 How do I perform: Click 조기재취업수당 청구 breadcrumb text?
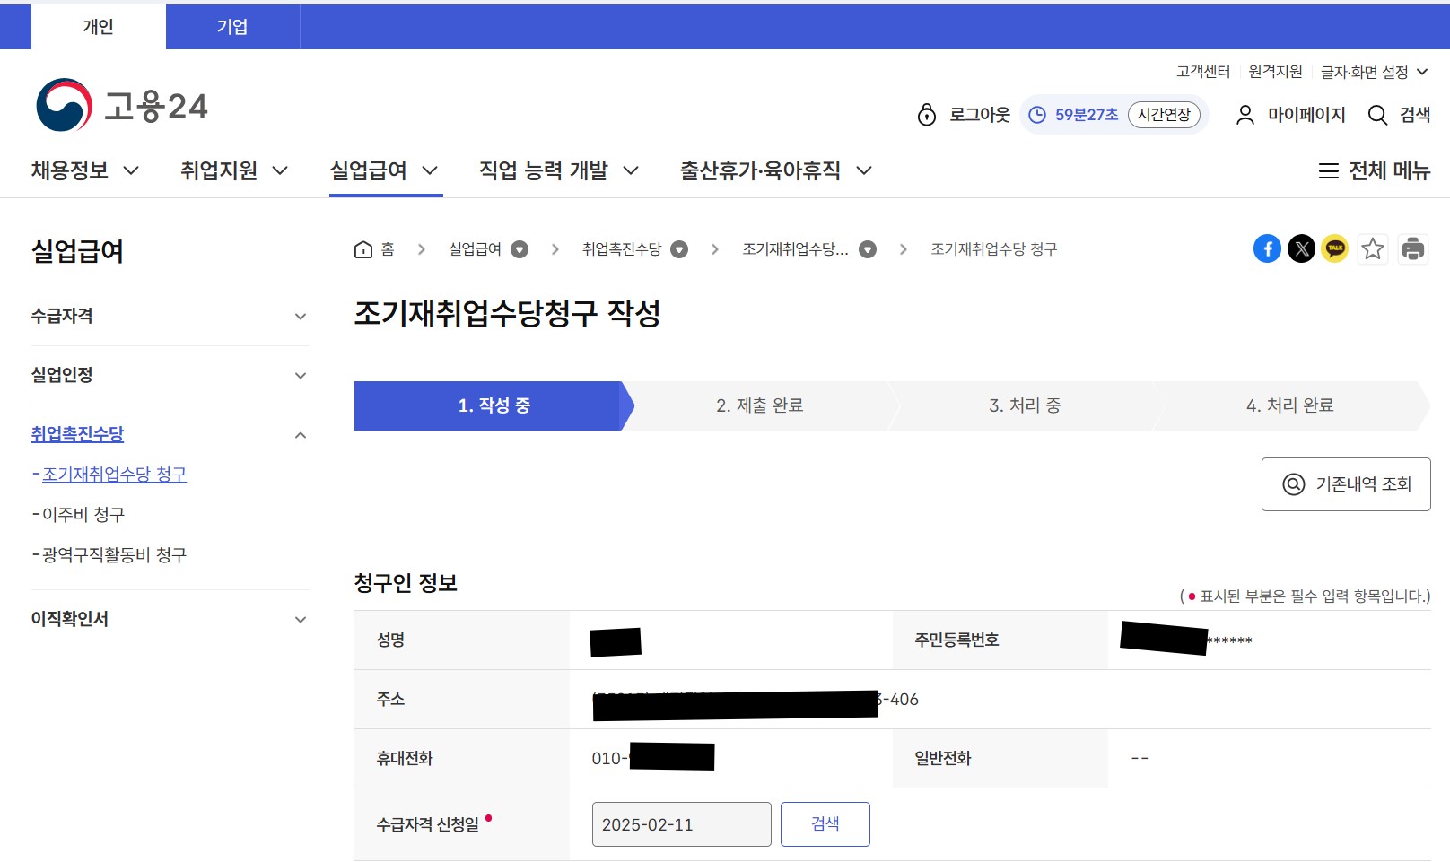pyautogui.click(x=994, y=249)
